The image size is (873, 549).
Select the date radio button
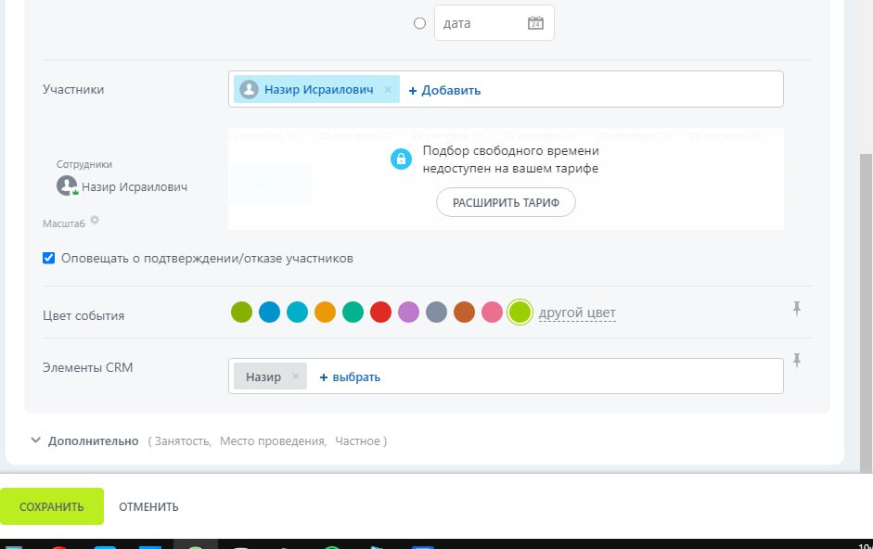point(419,23)
